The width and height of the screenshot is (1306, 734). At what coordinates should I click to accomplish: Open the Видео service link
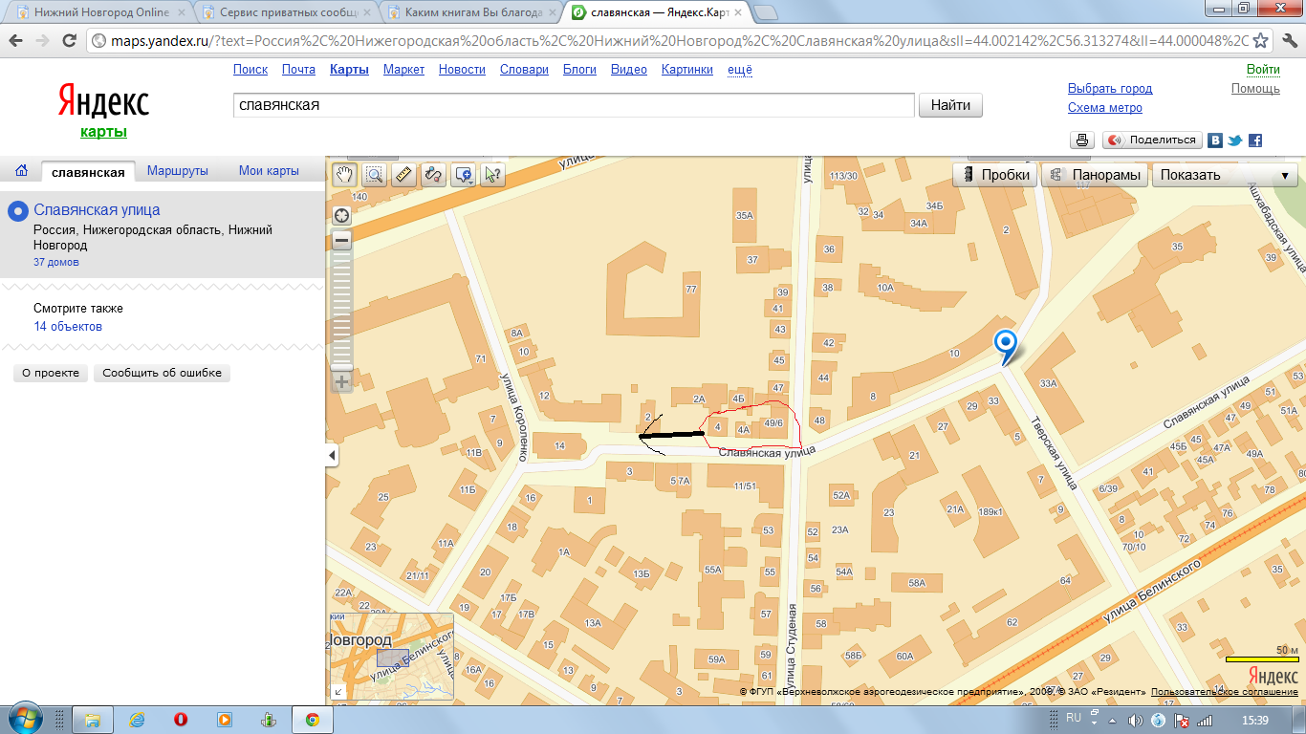click(629, 70)
